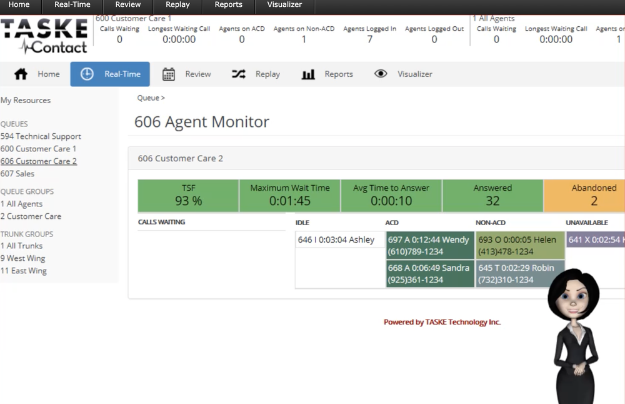Click the 1 All Agents summary header
This screenshot has height=404, width=625.
click(494, 18)
